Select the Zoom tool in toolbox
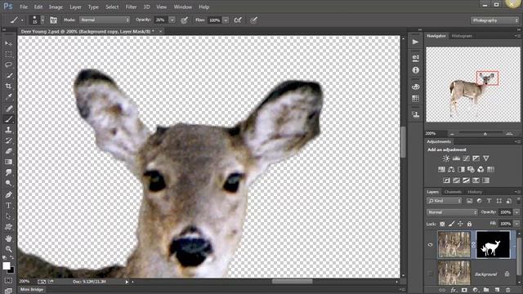This screenshot has height=294, width=523. (x=8, y=249)
